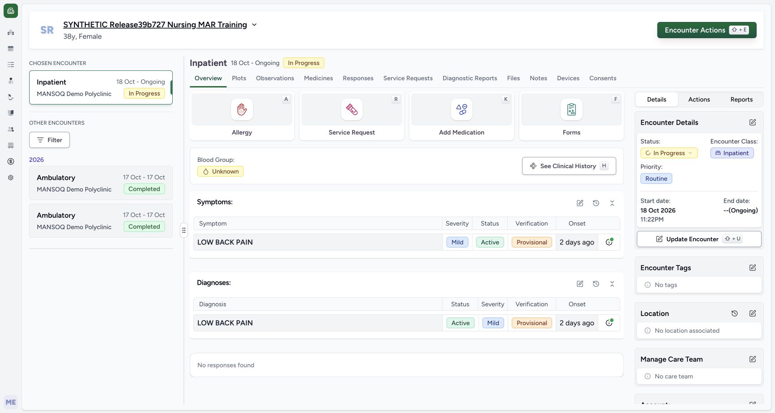Open the Allergy quick action
Viewport: 775px width, 413px height.
tap(242, 116)
